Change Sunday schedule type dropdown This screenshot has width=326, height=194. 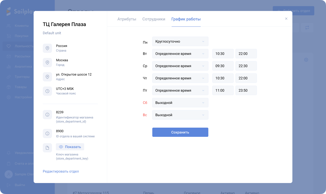pyautogui.click(x=180, y=115)
